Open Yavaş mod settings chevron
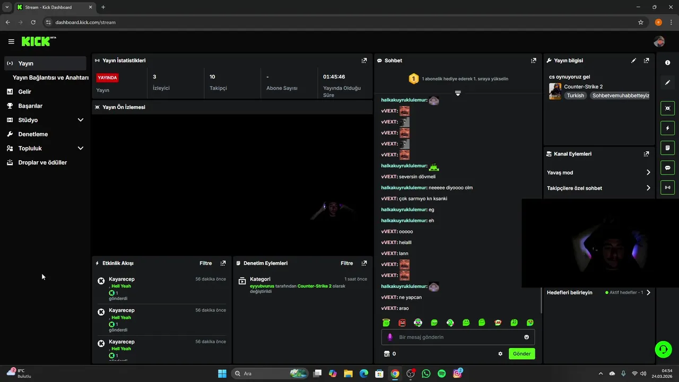This screenshot has height=382, width=679. coord(648,172)
